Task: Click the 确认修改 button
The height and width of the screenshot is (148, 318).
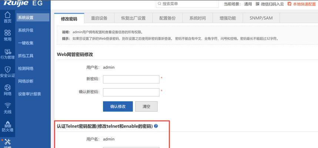Action: pos(118,107)
